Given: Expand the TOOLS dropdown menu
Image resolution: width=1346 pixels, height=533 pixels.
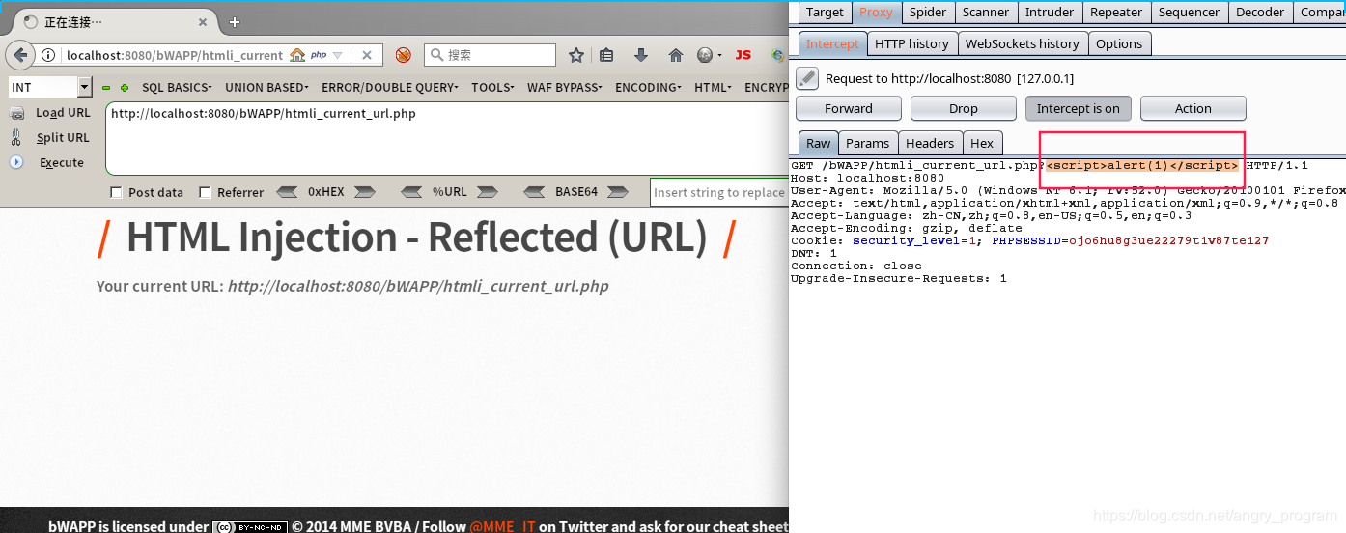Looking at the screenshot, I should point(493,87).
